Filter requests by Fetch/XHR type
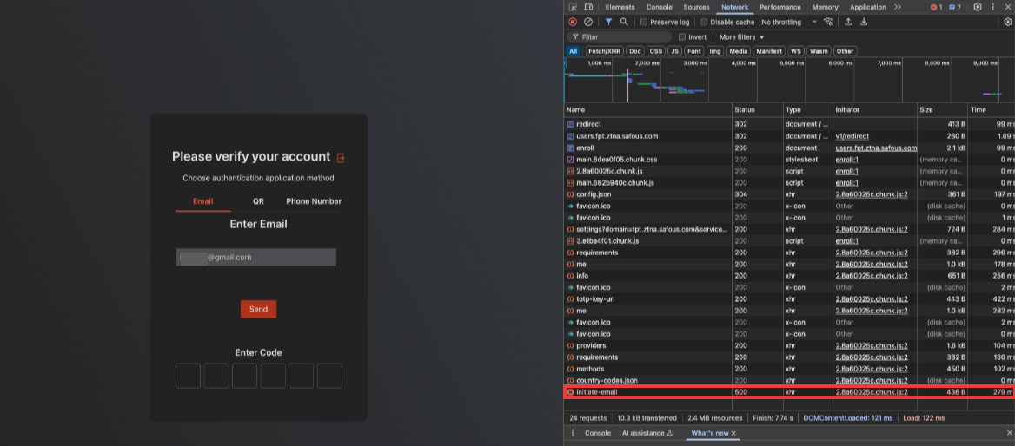Image resolution: width=1015 pixels, height=446 pixels. point(603,51)
